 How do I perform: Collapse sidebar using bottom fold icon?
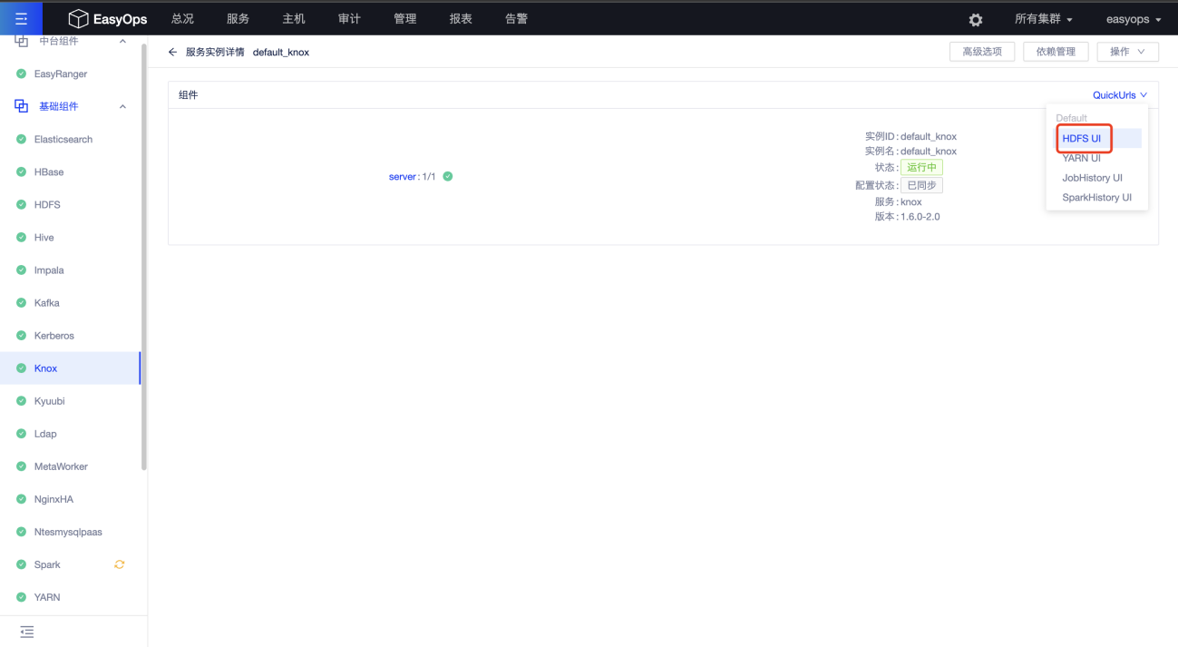[27, 632]
